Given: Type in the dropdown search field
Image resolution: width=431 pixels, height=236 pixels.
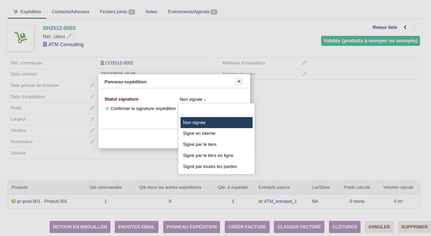Looking at the screenshot, I should [x=216, y=110].
